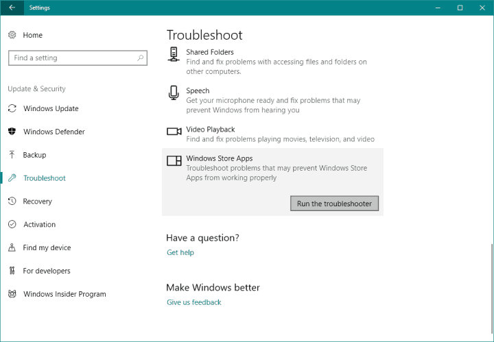Viewport: 494px width, 342px height.
Task: Click the Activation checkmark circle icon
Action: click(x=12, y=224)
